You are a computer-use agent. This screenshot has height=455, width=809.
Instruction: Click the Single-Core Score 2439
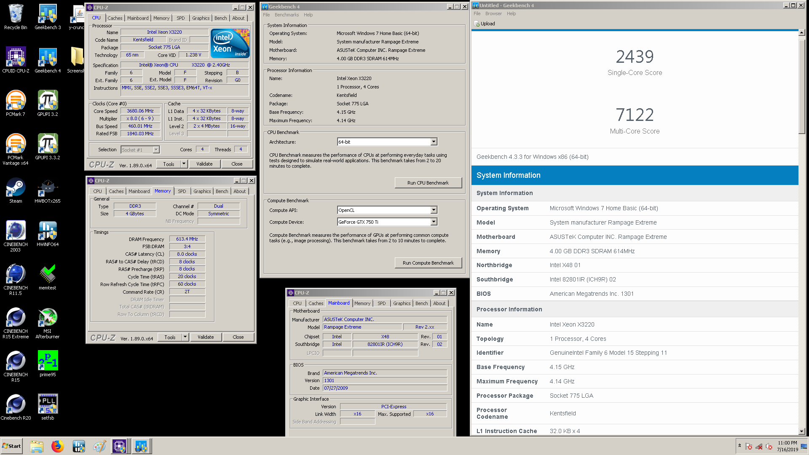(635, 57)
